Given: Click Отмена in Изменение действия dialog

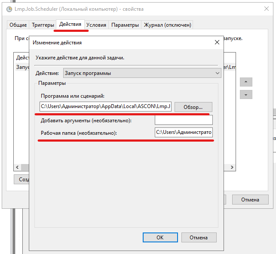Looking at the screenshot, I should (x=199, y=238).
